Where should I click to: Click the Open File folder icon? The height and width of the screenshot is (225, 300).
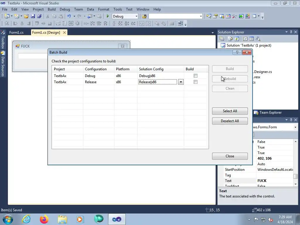click(26, 16)
